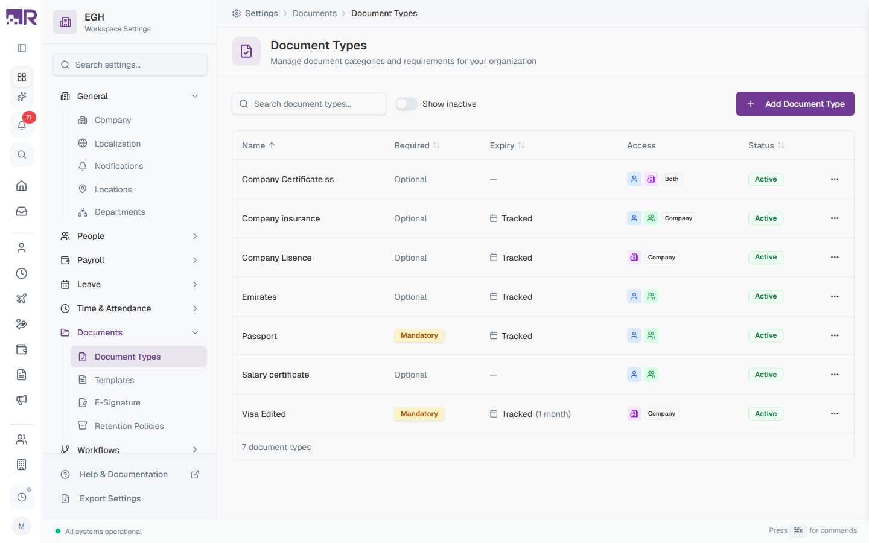The width and height of the screenshot is (869, 543).
Task: Open Locations settings item
Action: tap(139, 189)
